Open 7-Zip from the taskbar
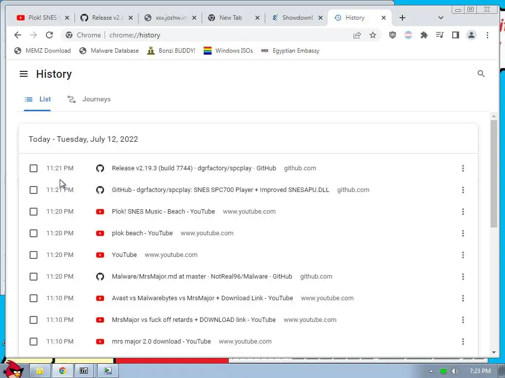This screenshot has height=378, width=505. click(84, 371)
